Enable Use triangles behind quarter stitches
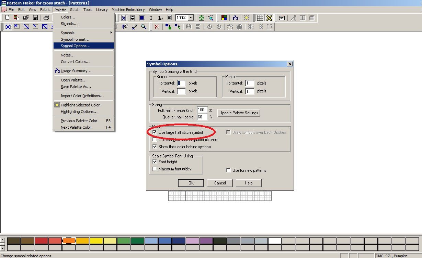Viewport: 422px width, 258px height. pos(155,139)
